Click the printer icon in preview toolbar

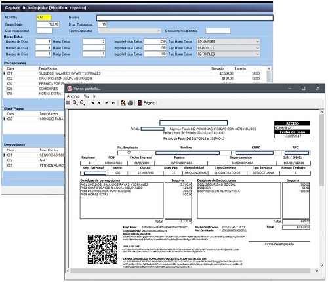(131, 103)
